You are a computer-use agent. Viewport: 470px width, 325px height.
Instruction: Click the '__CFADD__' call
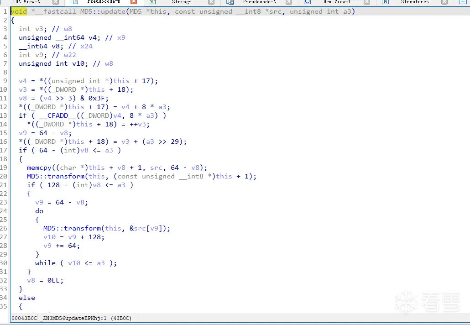click(57, 116)
